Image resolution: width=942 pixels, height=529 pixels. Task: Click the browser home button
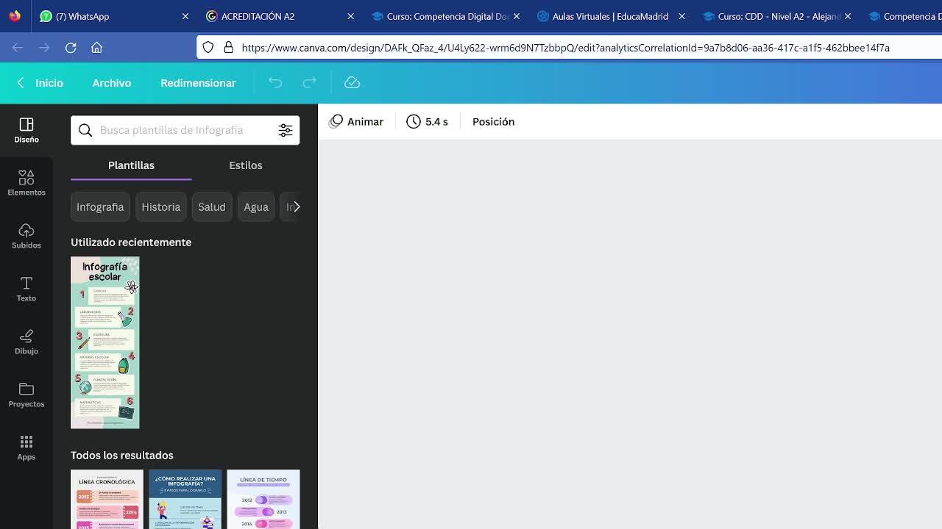pyautogui.click(x=96, y=48)
